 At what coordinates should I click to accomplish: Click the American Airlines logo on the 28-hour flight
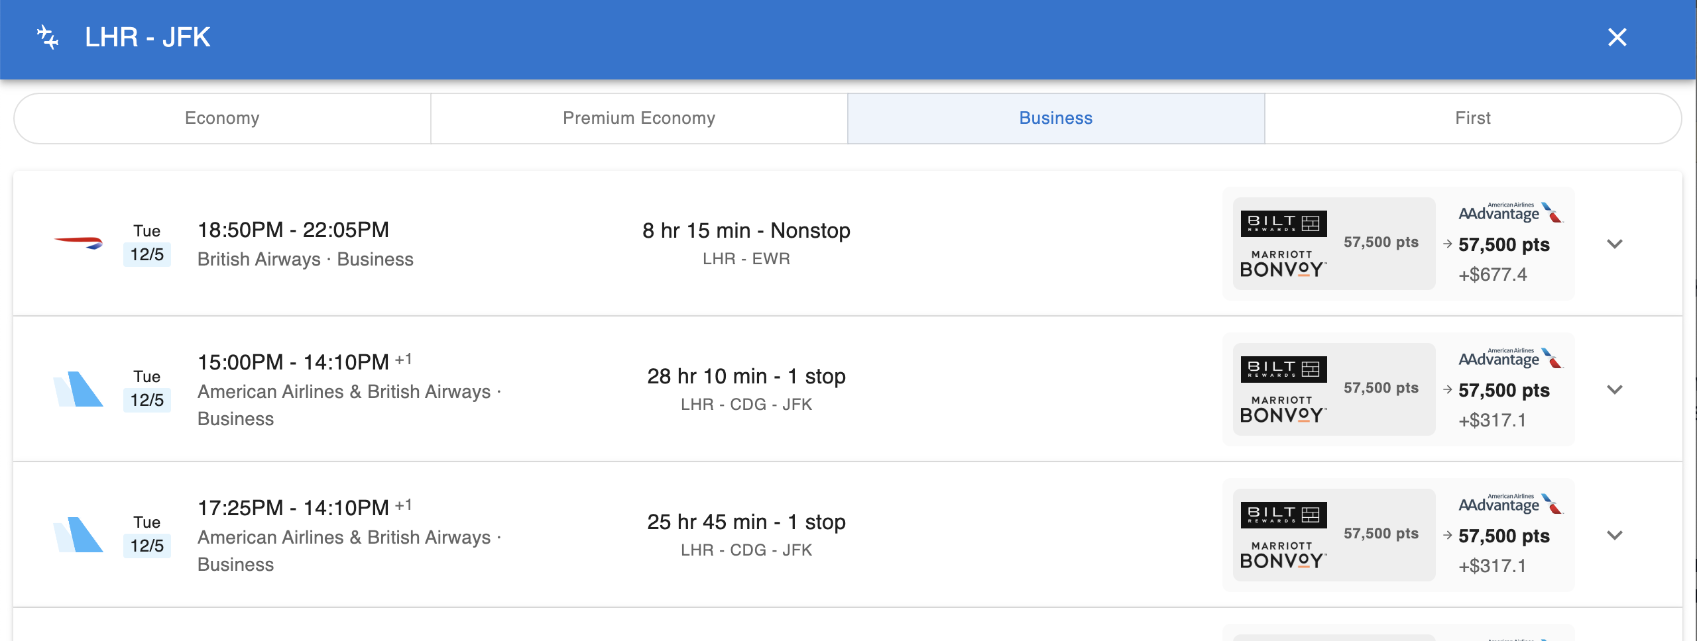[79, 389]
